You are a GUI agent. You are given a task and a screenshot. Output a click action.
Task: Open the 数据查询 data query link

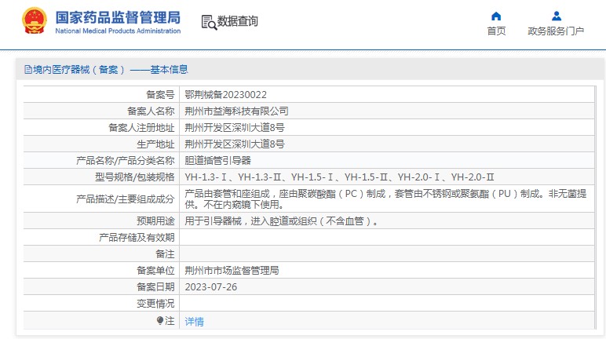tap(237, 21)
